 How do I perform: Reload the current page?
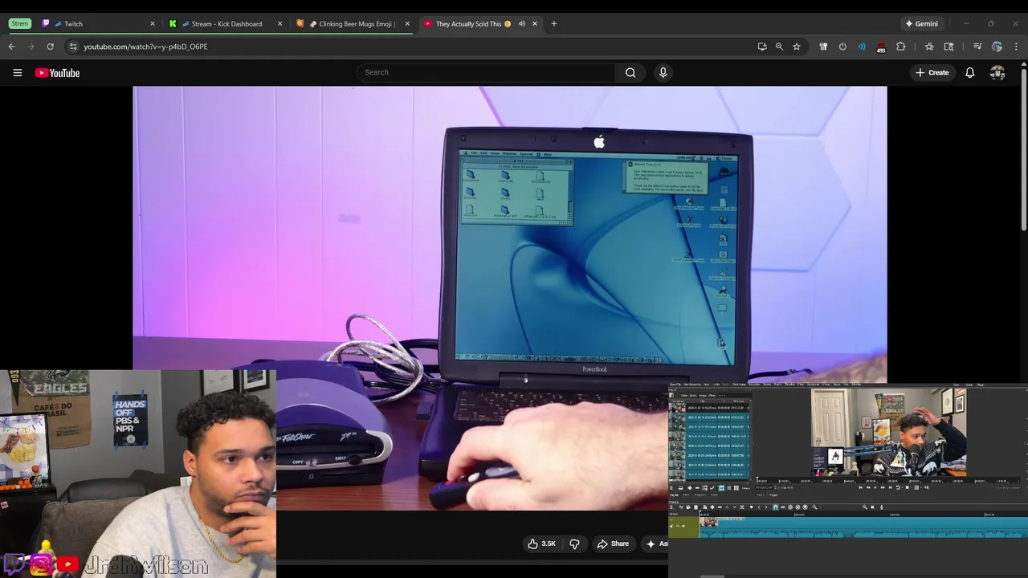click(50, 47)
